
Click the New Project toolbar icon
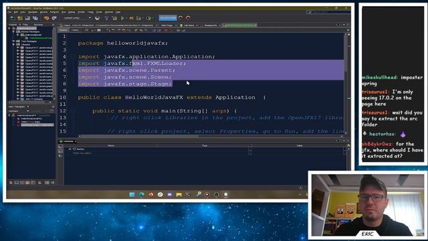coord(20,18)
